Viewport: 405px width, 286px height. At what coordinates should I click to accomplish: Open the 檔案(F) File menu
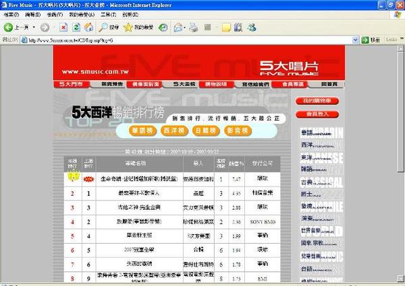pos(11,15)
